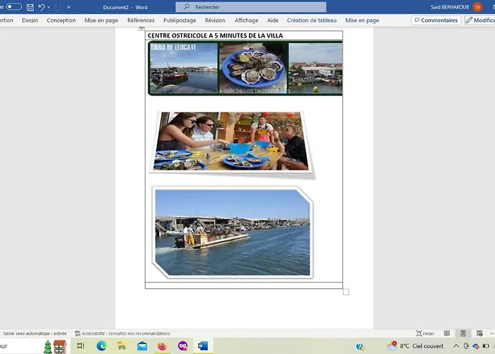This screenshot has width=495, height=354.
Task: Click the Commentaires button
Action: click(436, 21)
